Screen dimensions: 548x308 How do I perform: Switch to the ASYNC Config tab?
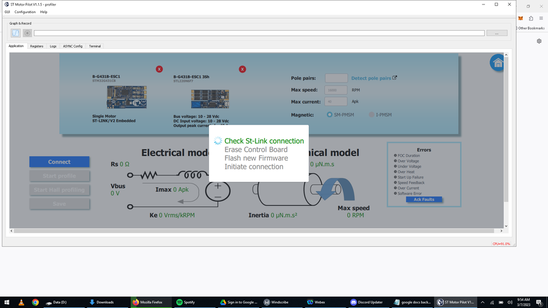coord(73,46)
